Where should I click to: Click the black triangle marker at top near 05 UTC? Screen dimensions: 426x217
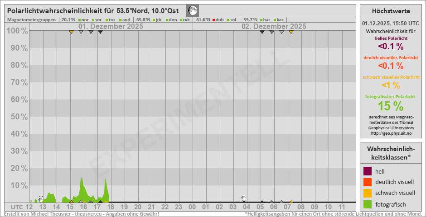pos(262,32)
